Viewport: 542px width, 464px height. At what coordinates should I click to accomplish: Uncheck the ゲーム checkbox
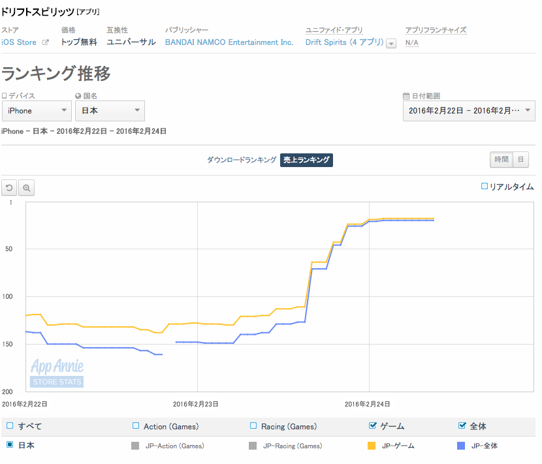(x=373, y=425)
